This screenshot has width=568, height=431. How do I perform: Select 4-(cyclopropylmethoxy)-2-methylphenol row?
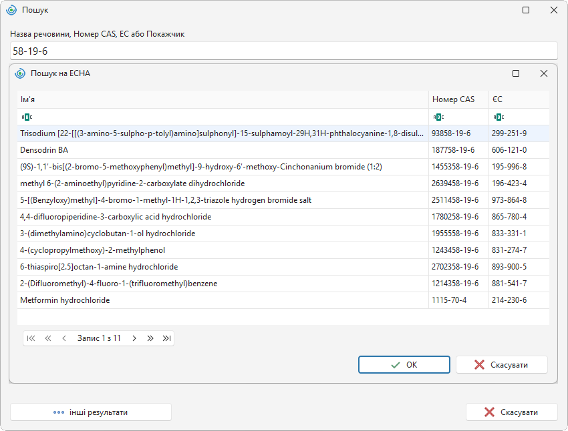[283, 250]
